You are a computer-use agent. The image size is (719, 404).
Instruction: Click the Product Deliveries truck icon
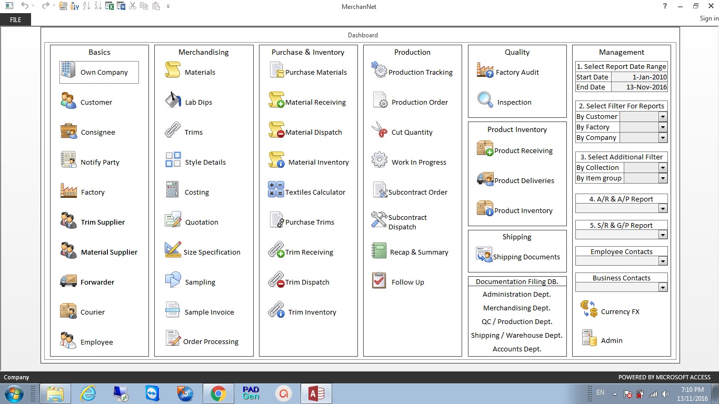pos(485,179)
